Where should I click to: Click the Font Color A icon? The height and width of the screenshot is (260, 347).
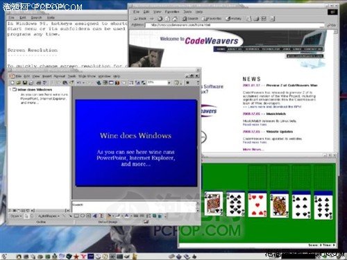126,216
